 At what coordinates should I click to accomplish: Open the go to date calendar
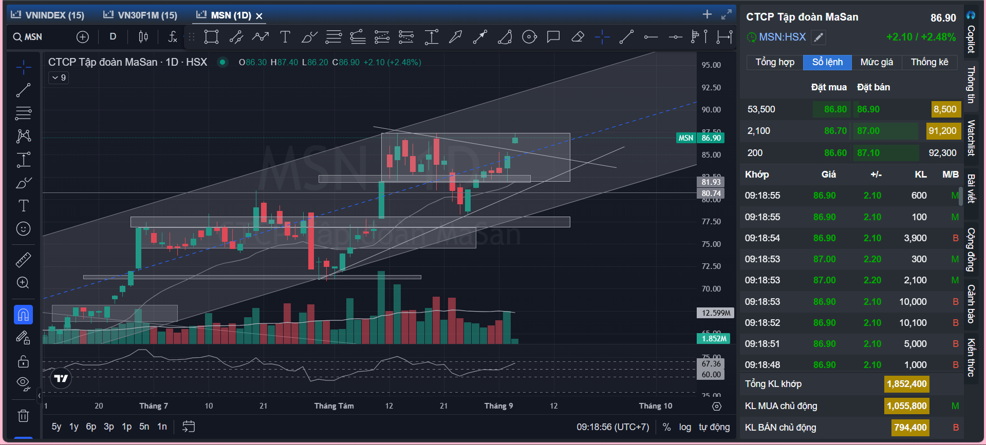pos(189,427)
